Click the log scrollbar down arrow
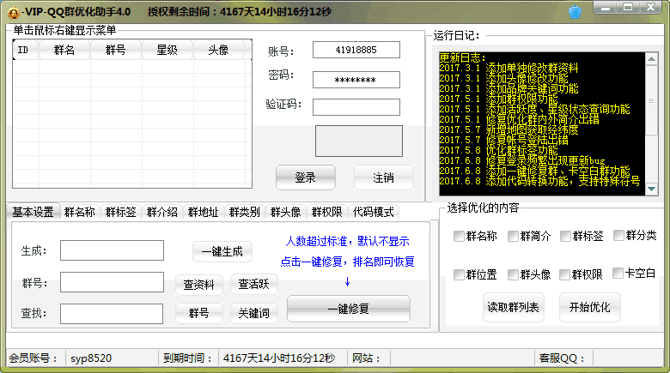Screen dimensions: 670x373 click(x=651, y=189)
